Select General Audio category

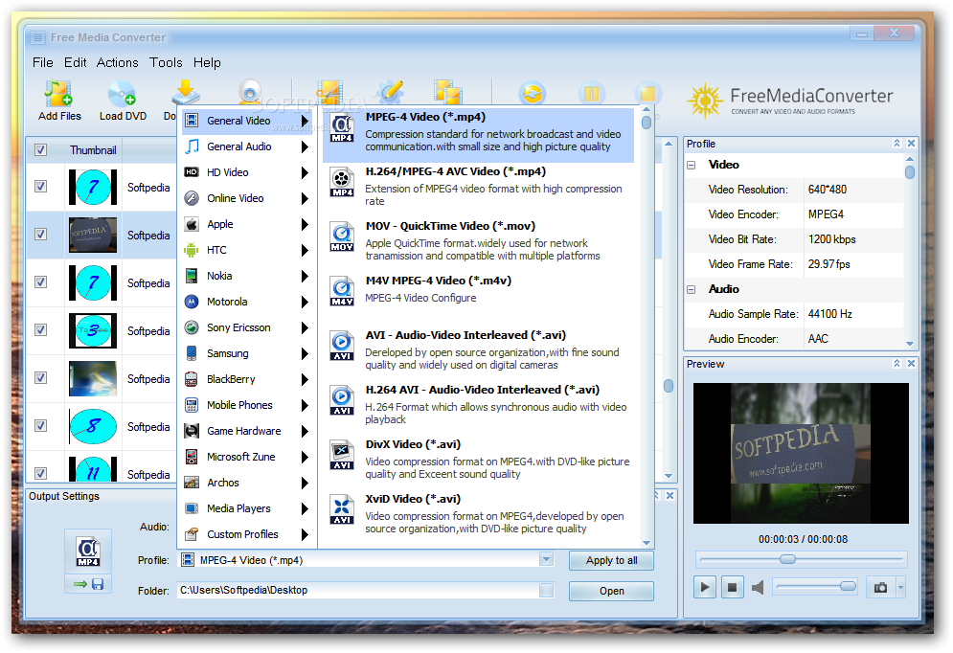(247, 146)
